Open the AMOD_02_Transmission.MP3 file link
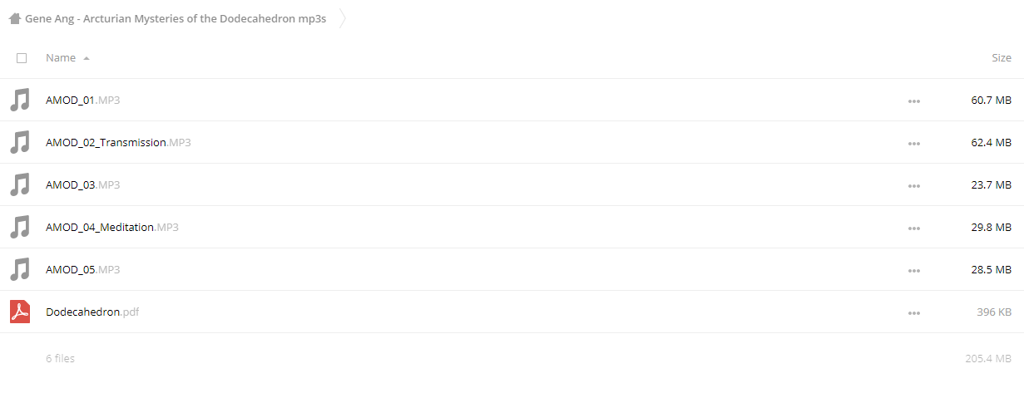 pos(118,143)
